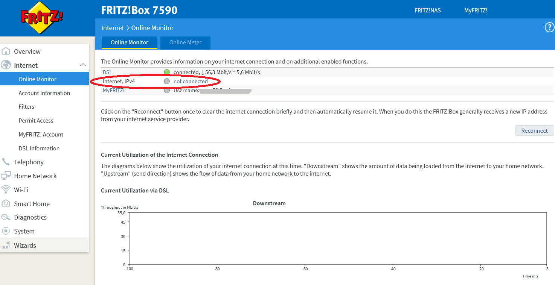
Task: Click the Wizards wand icon
Action: [x=6, y=246]
